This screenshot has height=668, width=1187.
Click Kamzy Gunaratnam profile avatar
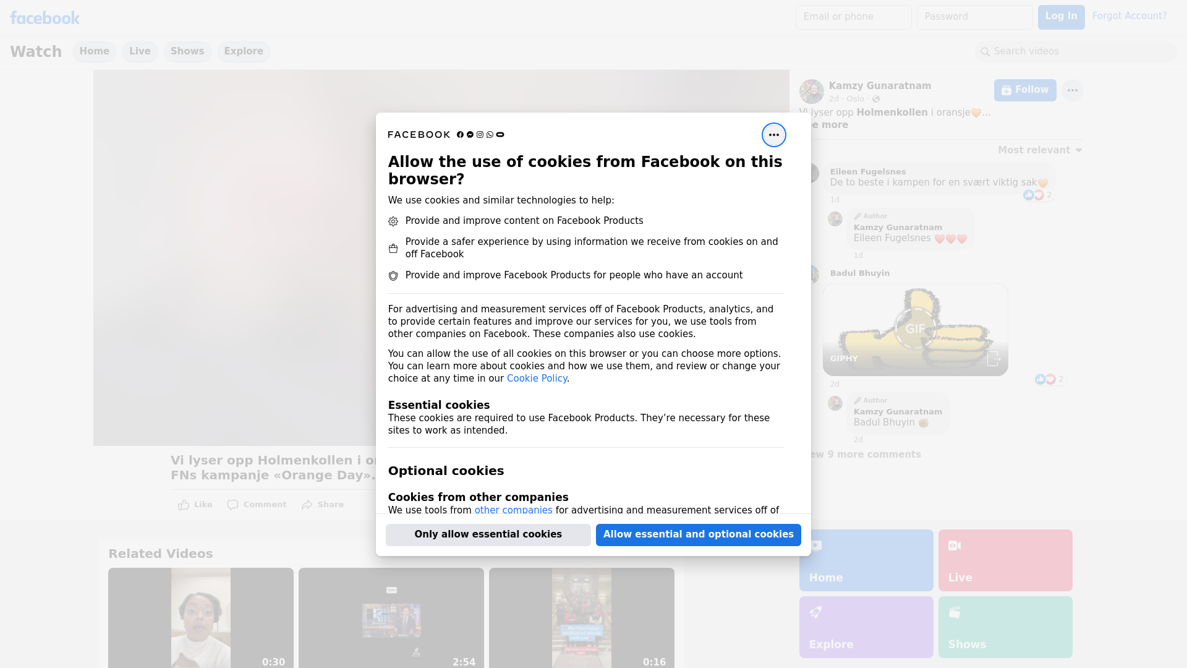(x=811, y=92)
